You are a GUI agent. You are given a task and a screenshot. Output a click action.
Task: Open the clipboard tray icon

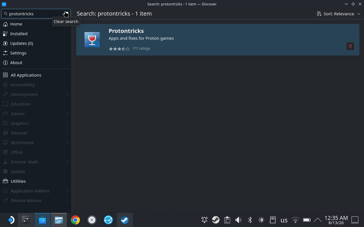(227, 220)
